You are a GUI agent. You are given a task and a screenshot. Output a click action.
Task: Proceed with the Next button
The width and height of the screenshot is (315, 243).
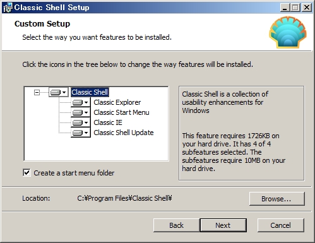223,225
